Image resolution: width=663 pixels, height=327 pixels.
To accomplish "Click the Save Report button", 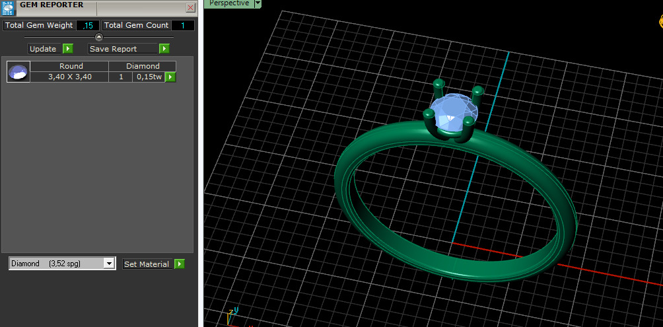I will (x=123, y=49).
